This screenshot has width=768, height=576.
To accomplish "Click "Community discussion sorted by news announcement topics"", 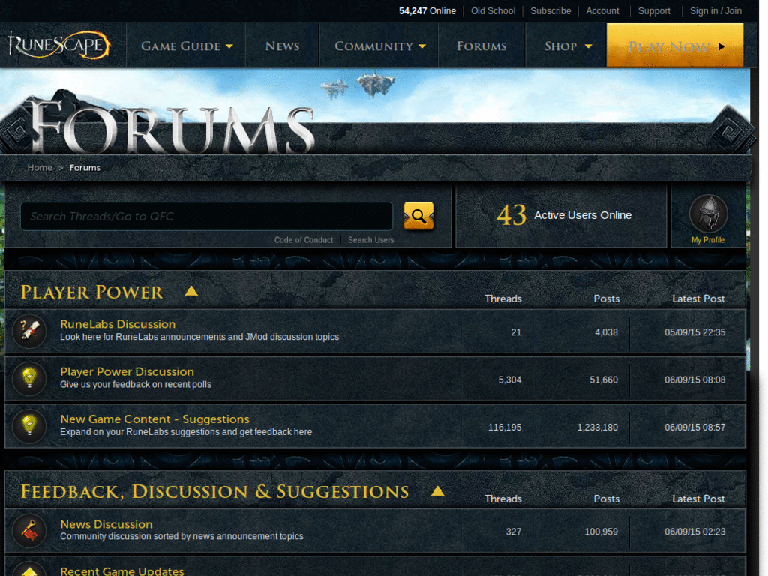I will click(181, 536).
